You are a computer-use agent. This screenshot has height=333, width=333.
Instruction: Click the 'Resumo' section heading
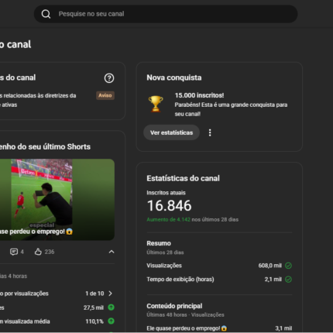(159, 243)
